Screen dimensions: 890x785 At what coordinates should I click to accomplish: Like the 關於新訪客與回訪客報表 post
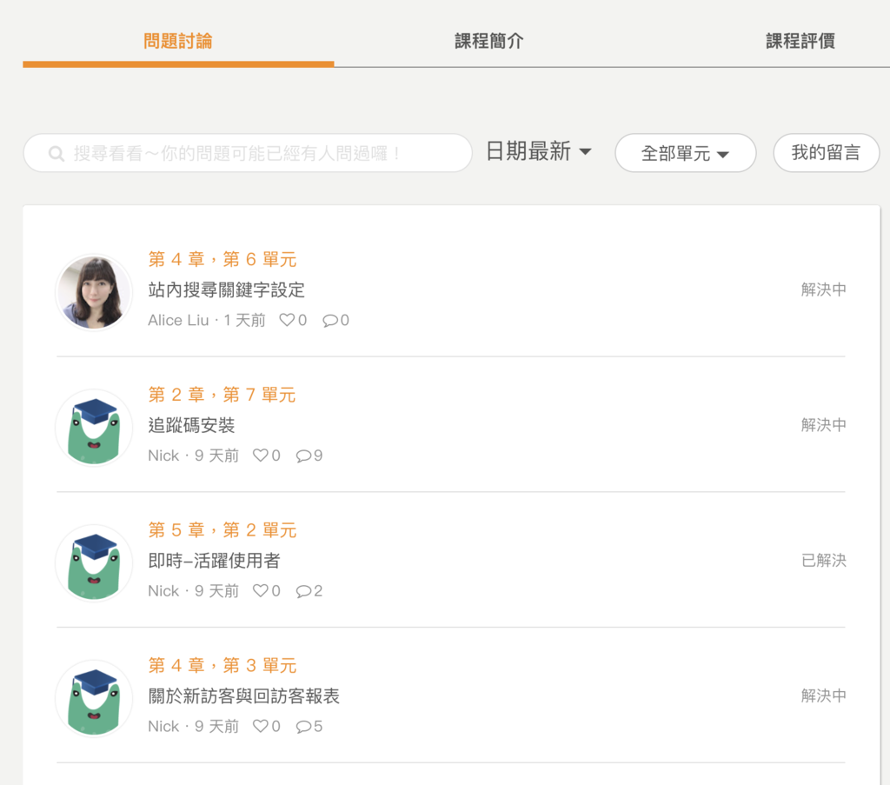pos(260,727)
